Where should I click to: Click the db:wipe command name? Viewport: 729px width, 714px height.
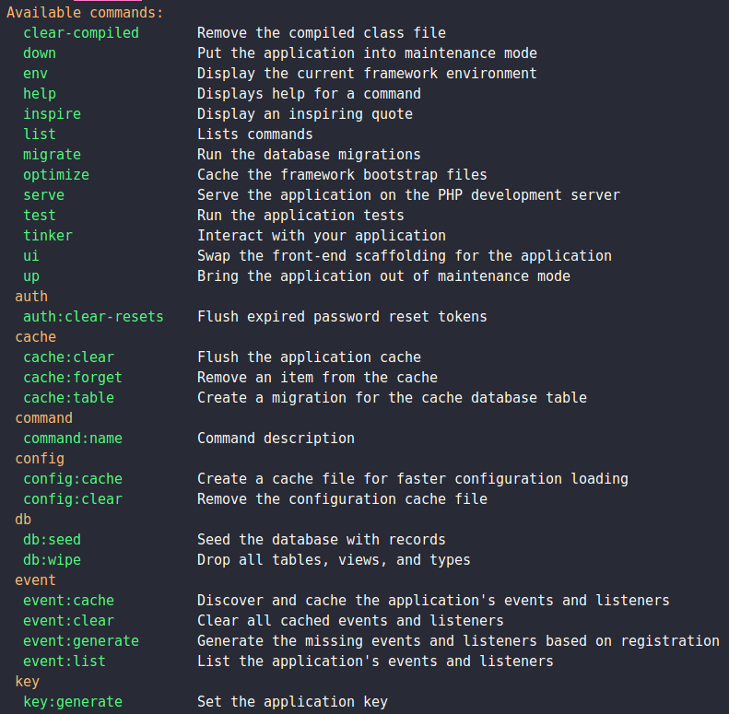coord(52,560)
